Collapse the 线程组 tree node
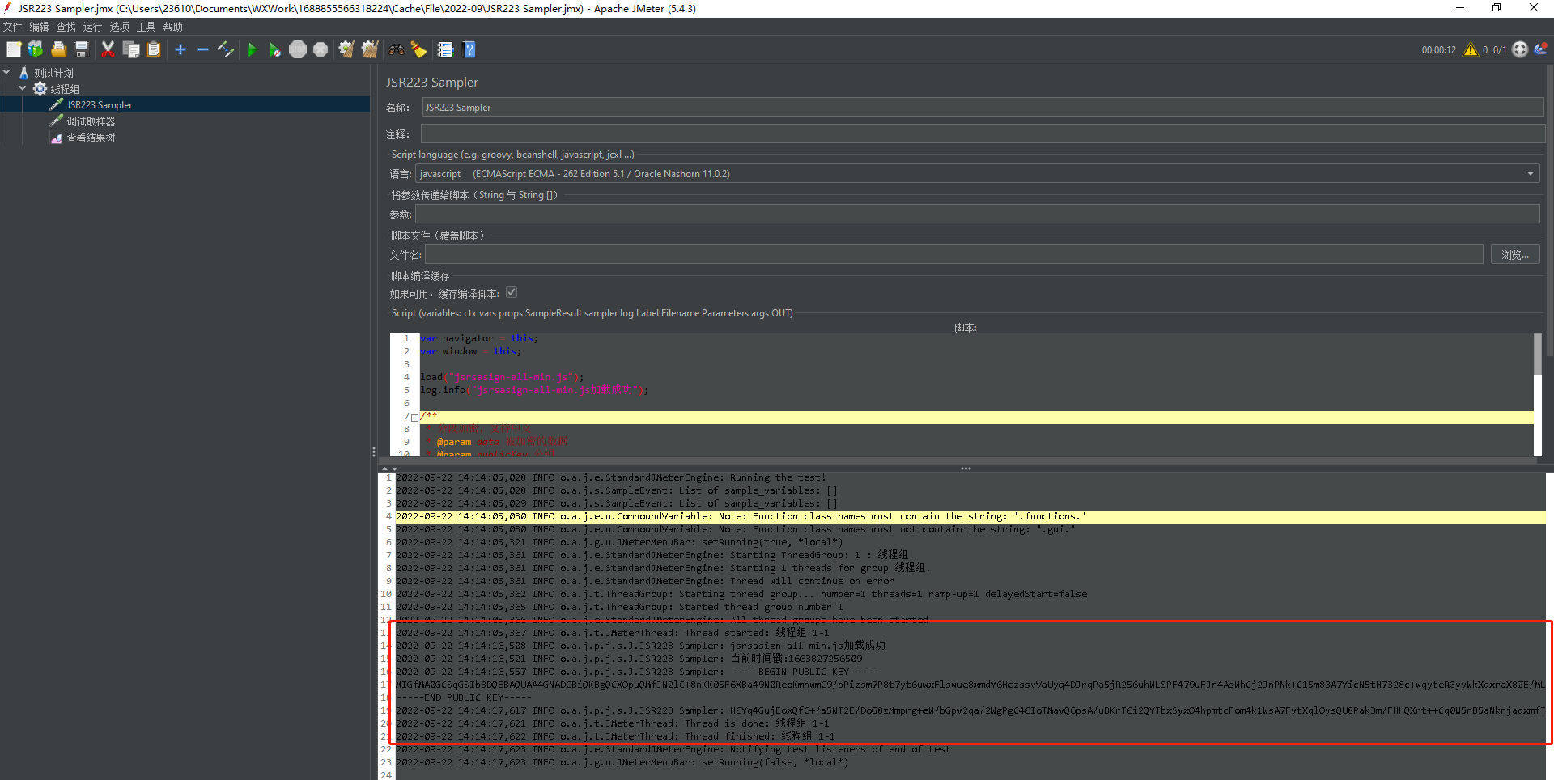 [x=22, y=88]
